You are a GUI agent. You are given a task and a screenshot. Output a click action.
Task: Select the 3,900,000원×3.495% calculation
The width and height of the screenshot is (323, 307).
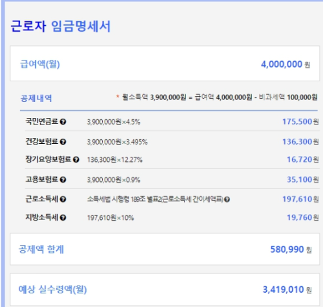(x=117, y=142)
